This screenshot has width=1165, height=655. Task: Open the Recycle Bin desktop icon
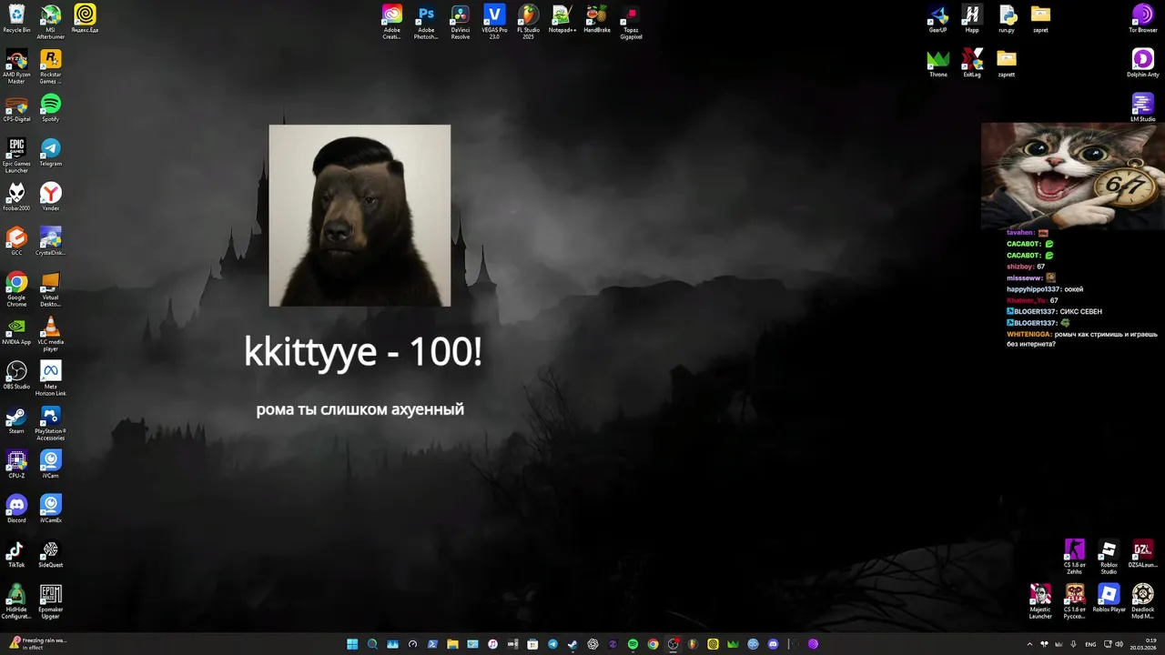pos(16,18)
